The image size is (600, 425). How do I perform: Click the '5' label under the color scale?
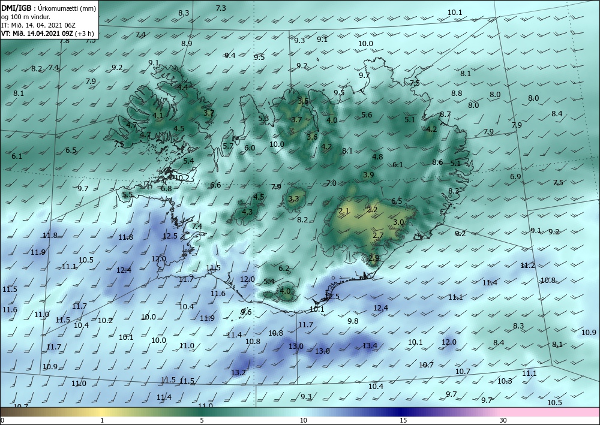202,421
